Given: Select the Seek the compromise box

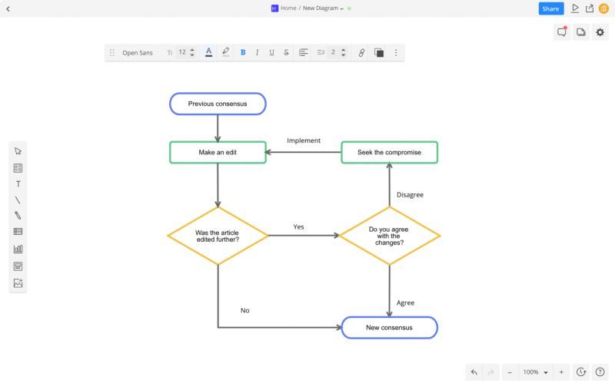Looking at the screenshot, I should click(390, 152).
